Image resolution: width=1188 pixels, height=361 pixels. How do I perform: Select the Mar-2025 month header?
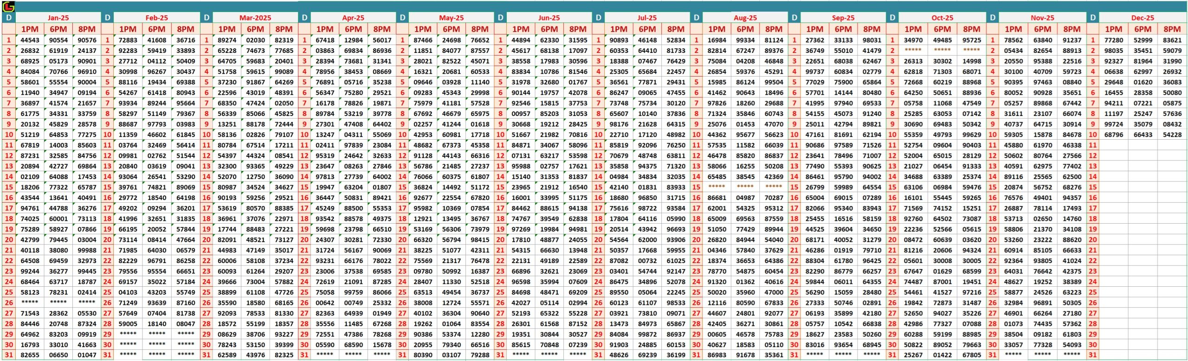[x=255, y=18]
